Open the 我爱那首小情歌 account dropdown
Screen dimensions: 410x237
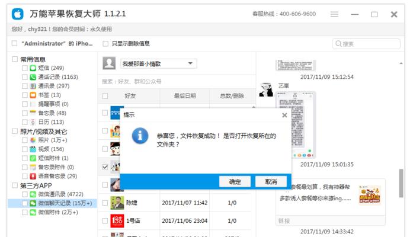pyautogui.click(x=158, y=63)
